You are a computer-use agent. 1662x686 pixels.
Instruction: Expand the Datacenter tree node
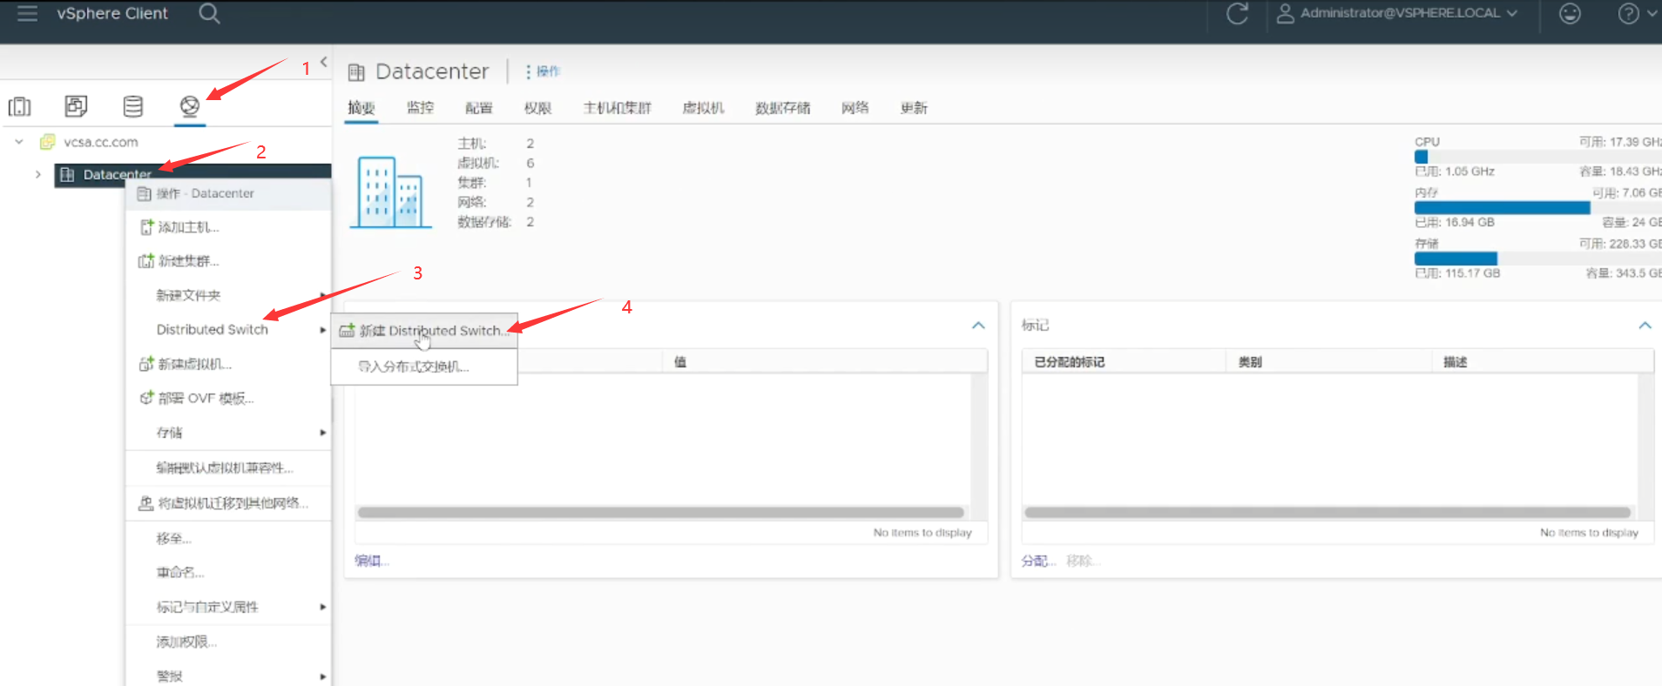pos(37,174)
